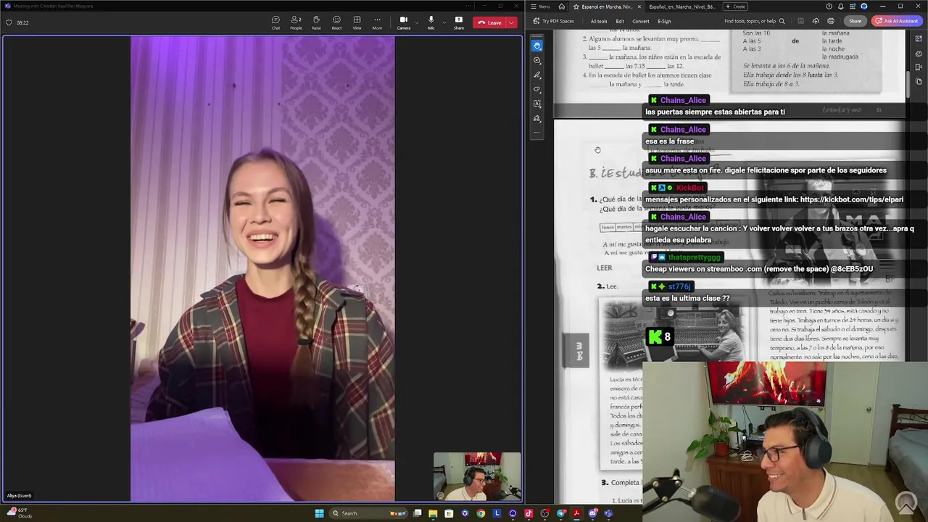Print the PDF document
The image size is (928, 522).
831,21
